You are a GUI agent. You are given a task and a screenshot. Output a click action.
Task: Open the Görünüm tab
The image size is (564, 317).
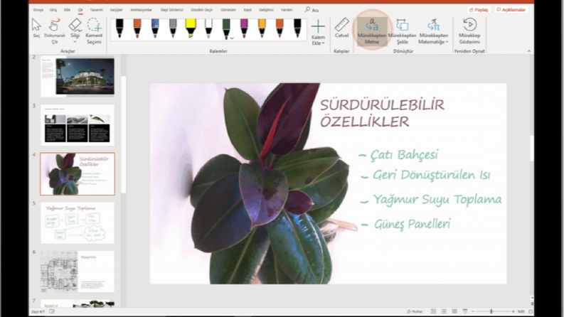tap(228, 10)
